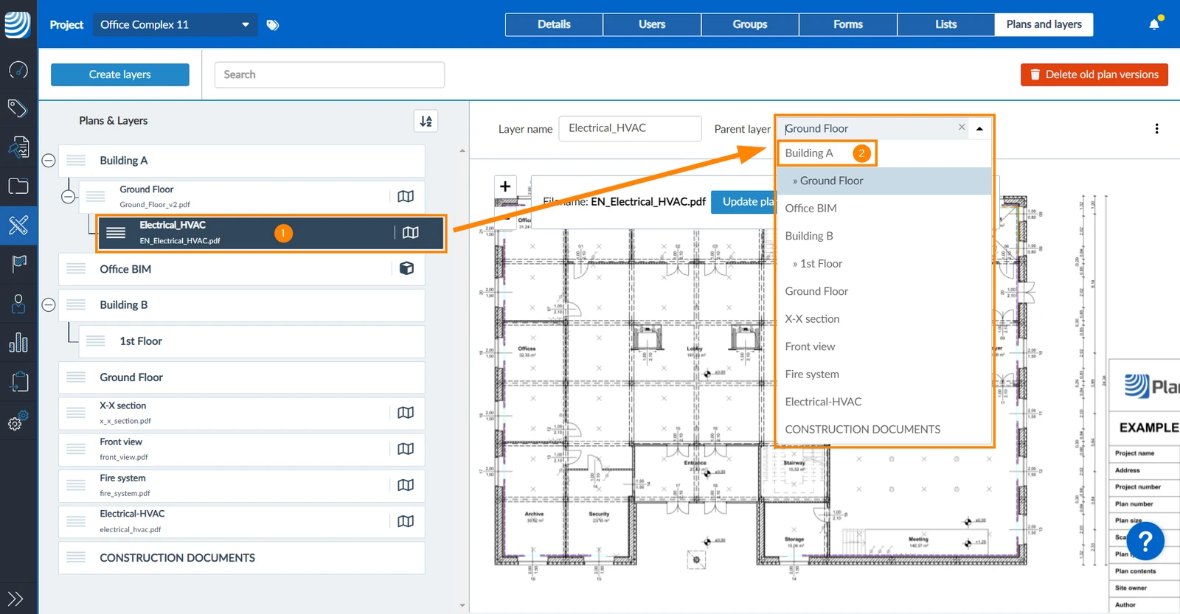This screenshot has width=1180, height=614.
Task: Clear the Ground Floor parent layer selection
Action: pos(962,128)
